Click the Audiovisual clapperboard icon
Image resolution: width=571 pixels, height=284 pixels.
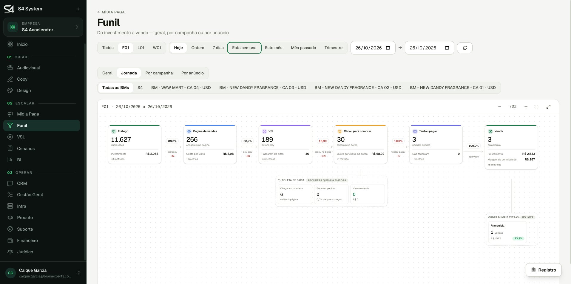[10, 68]
